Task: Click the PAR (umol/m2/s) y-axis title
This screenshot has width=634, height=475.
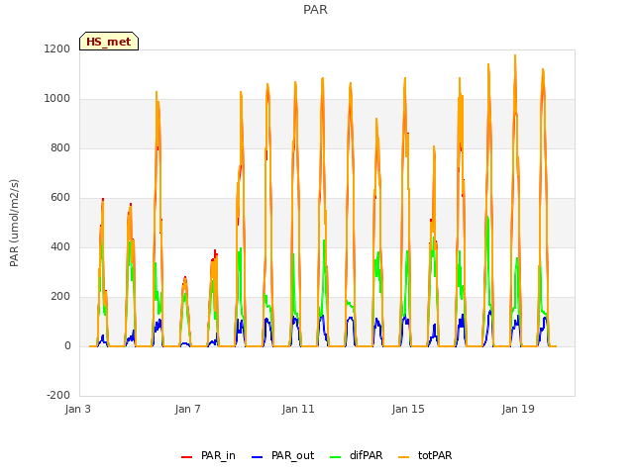Action: (x=14, y=223)
